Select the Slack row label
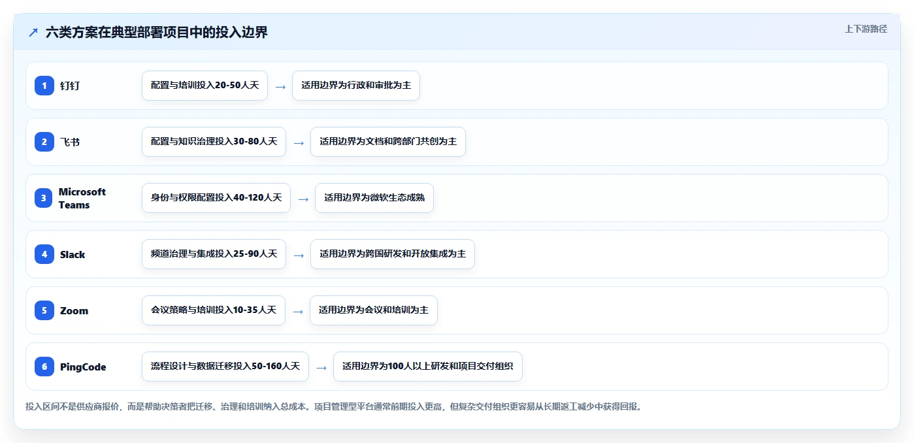Viewport: 914px width, 443px height. pyautogui.click(x=73, y=254)
